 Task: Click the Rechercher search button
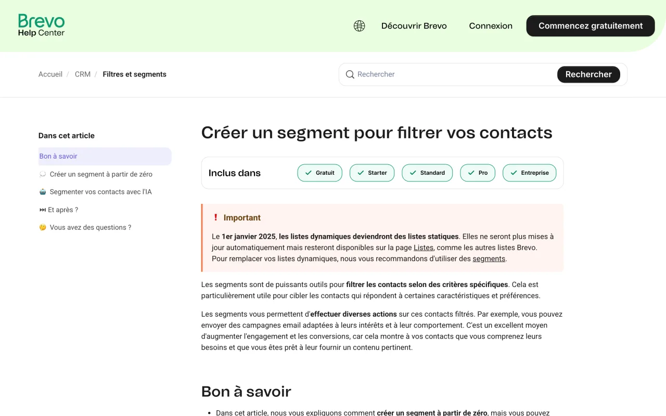click(588, 74)
